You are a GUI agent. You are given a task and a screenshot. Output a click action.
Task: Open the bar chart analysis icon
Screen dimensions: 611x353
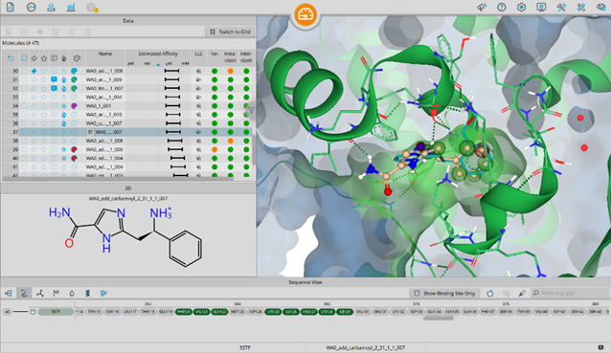(71, 7)
